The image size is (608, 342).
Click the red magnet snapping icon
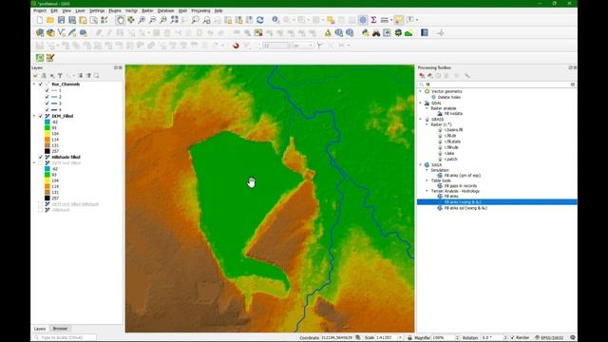click(236, 46)
